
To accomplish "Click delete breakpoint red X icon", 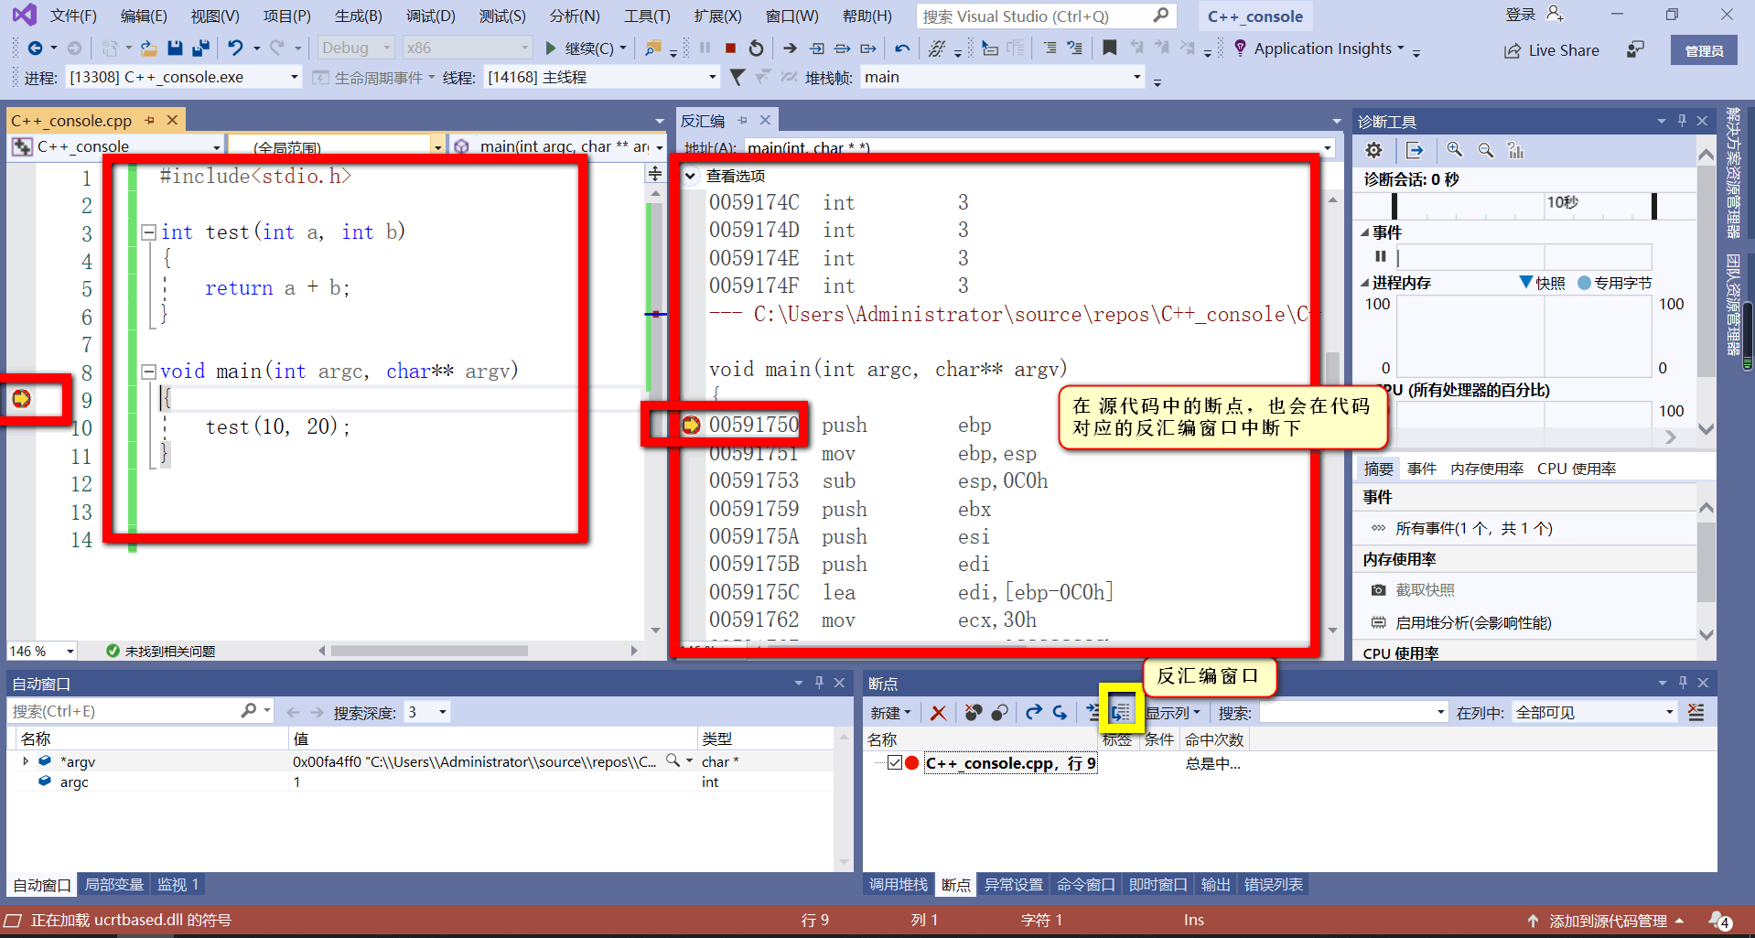I will (938, 712).
